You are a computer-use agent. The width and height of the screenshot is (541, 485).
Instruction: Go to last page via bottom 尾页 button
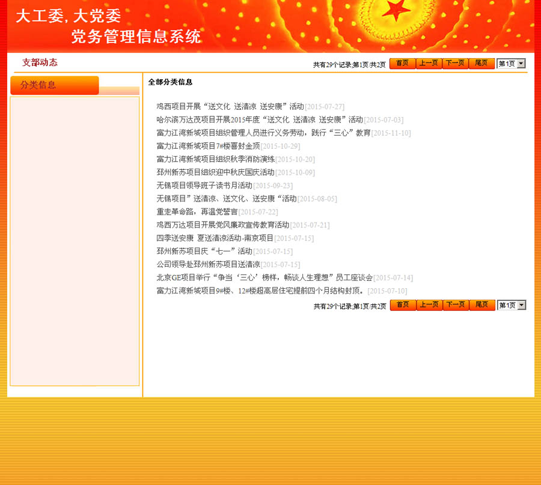(482, 305)
